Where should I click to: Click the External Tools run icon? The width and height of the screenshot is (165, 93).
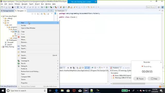(x=56, y=7)
